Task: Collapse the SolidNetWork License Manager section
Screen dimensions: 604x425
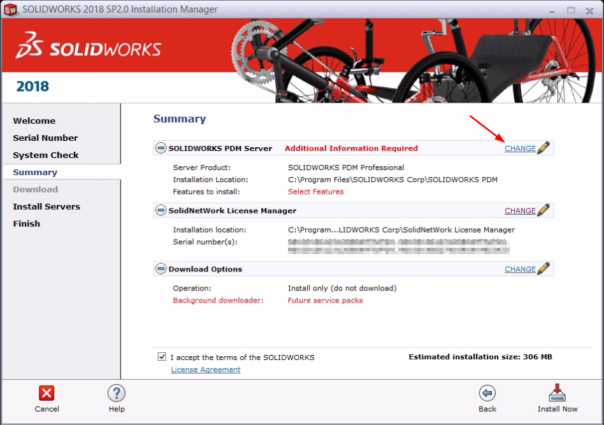Action: click(161, 210)
